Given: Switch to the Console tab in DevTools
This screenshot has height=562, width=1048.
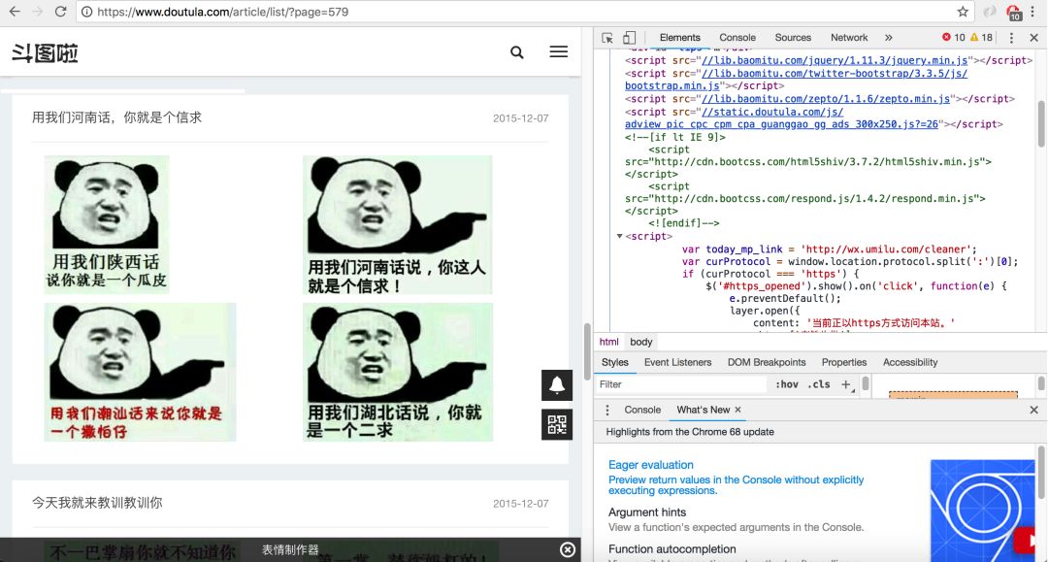Looking at the screenshot, I should coord(737,38).
